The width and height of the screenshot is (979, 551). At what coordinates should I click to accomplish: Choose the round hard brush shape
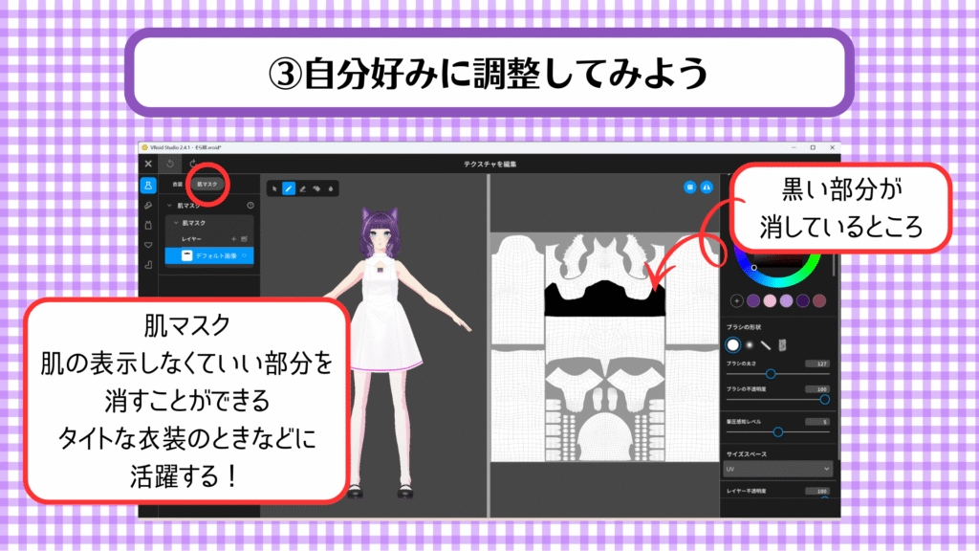click(733, 344)
